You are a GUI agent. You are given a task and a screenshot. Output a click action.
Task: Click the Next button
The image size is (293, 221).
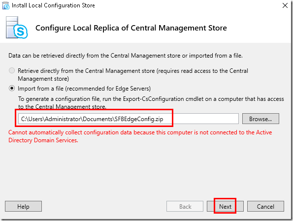coord(225,206)
